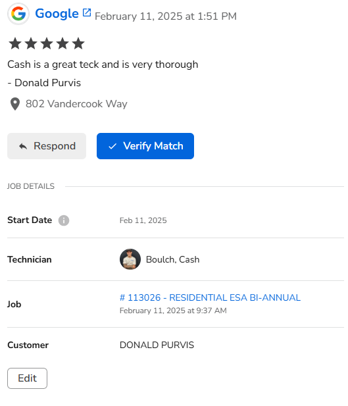Click the Edit button

point(27,378)
